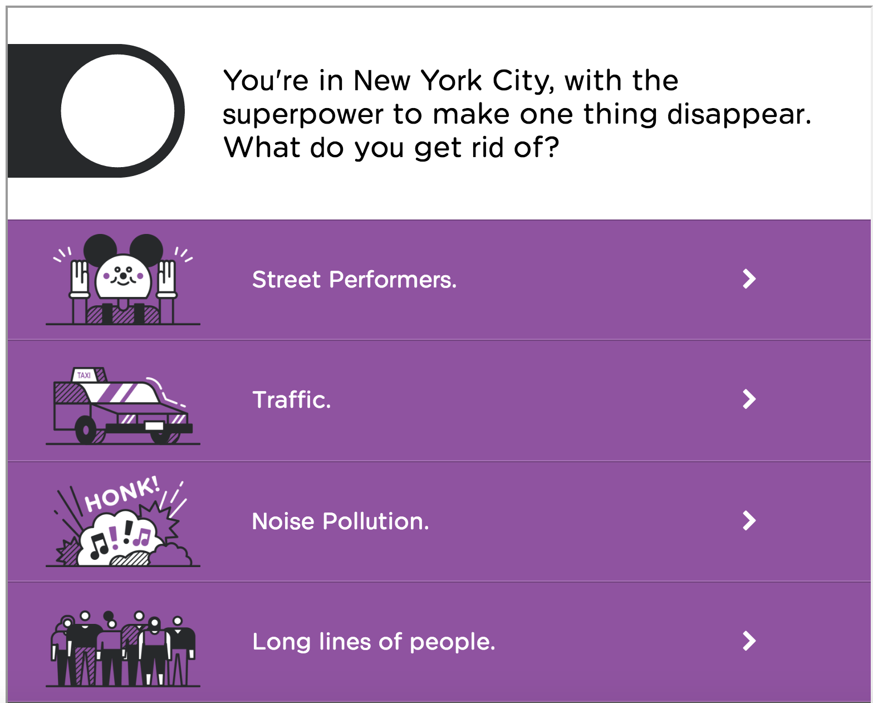The height and width of the screenshot is (703, 873).
Task: Click the white circle in the black header shape
Action: coord(117,111)
